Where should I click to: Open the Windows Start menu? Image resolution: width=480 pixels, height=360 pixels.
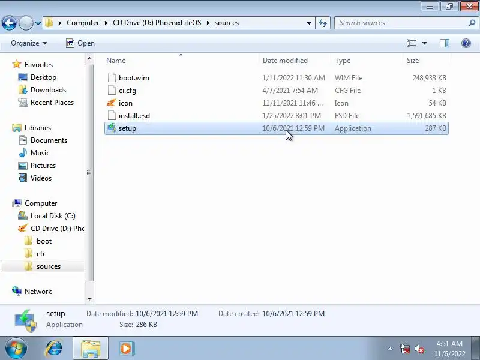click(x=16, y=349)
